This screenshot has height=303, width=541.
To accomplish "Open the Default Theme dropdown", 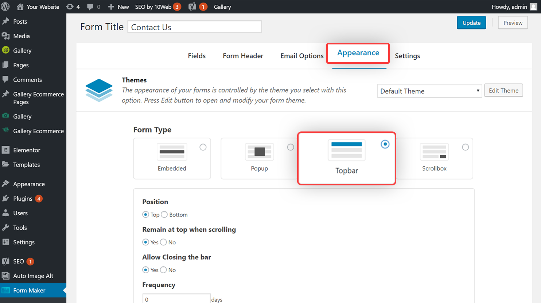I will tap(429, 91).
